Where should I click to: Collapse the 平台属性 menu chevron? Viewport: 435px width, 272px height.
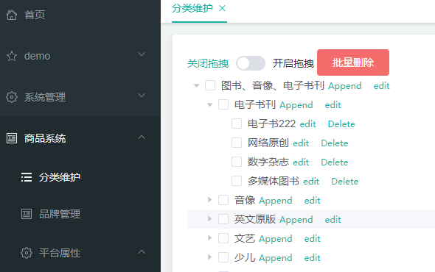coord(142,251)
